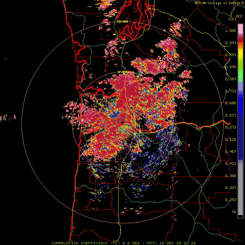Select the 1.000 value on color scale
The image size is (245, 245).
pos(231,30)
